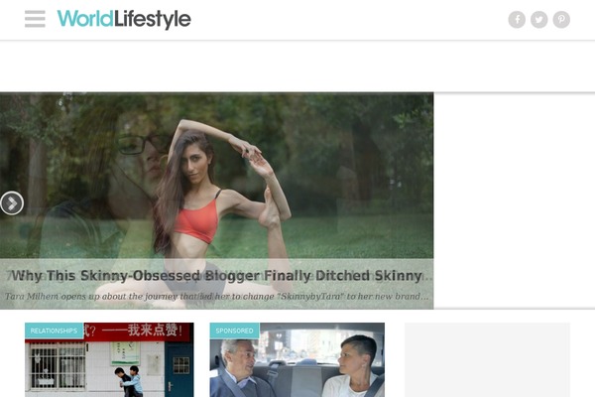The width and height of the screenshot is (595, 397).
Task: Open the Twitter social page icon
Action: (538, 20)
